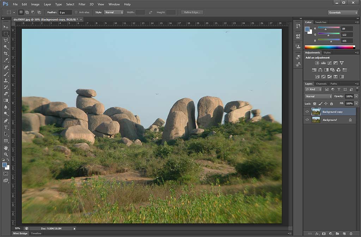This screenshot has width=361, height=237.
Task: Choose Add to selection mode
Action: (27, 12)
